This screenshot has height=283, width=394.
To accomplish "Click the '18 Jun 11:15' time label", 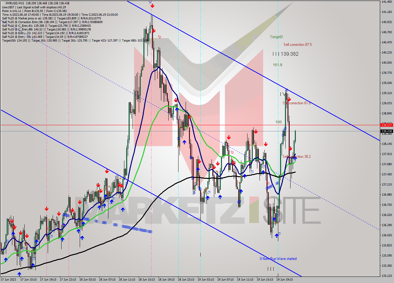I will (x=127, y=280).
